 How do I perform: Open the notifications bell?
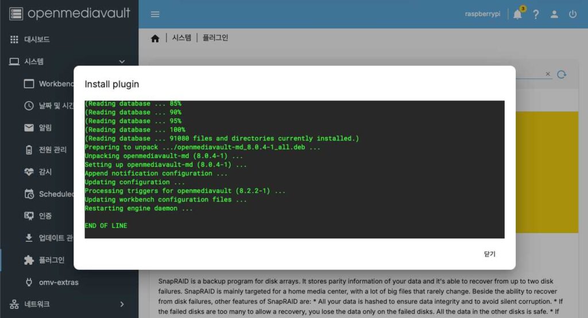point(517,14)
